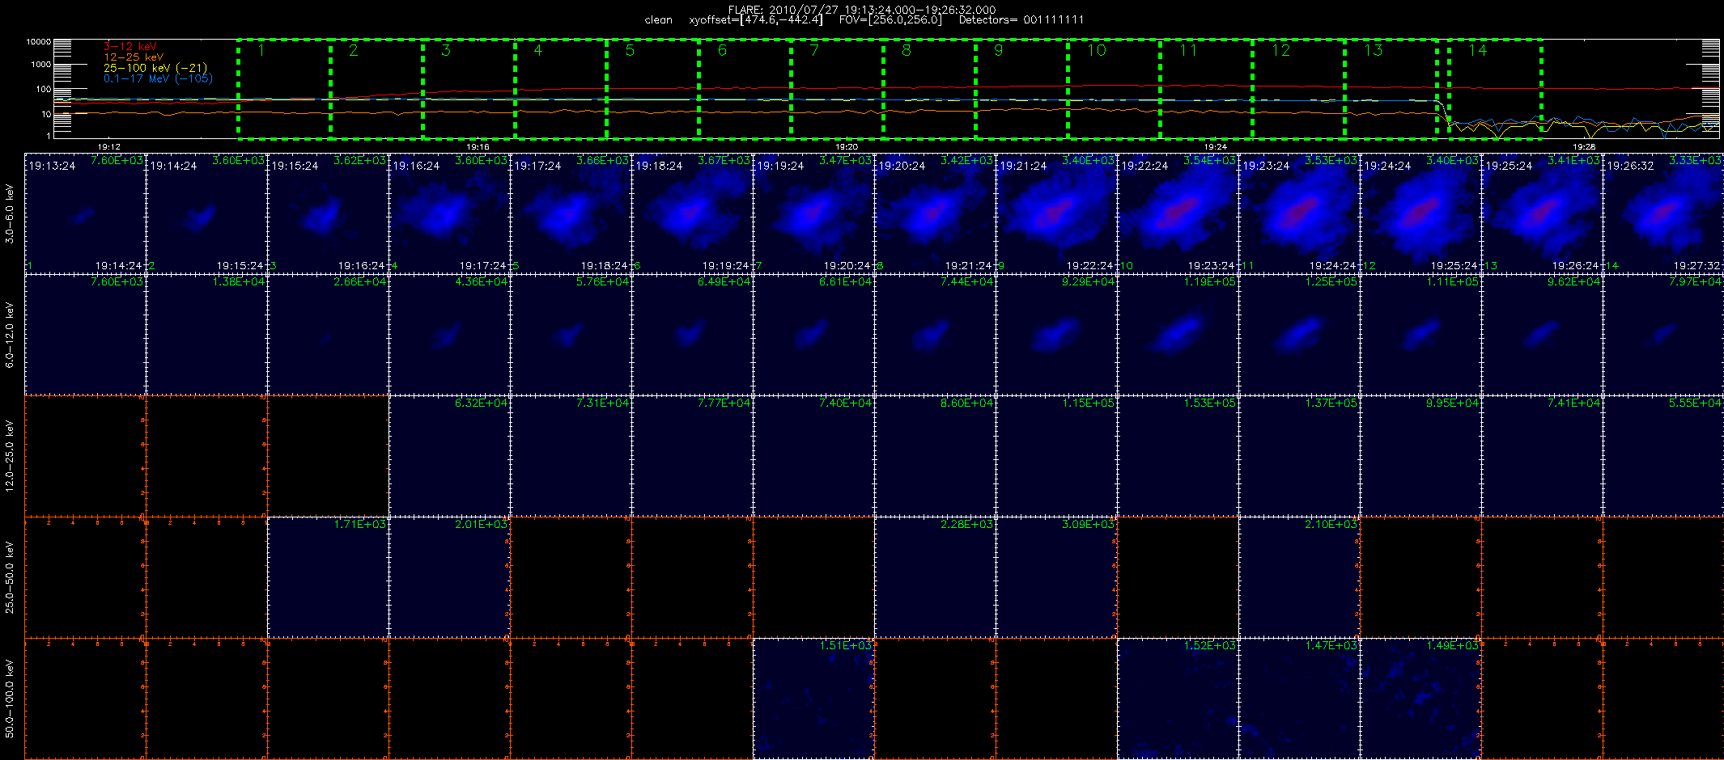Click the blue '0.1-17 MeV (-105)' legend entry
1724x760 pixels.
158,78
